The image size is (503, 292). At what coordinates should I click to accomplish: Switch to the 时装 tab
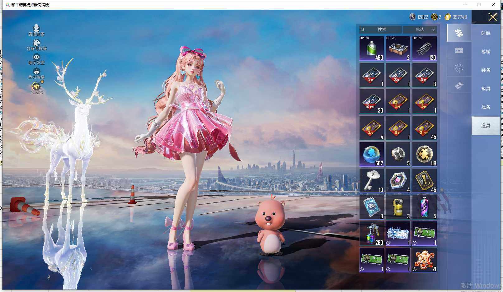pyautogui.click(x=486, y=33)
